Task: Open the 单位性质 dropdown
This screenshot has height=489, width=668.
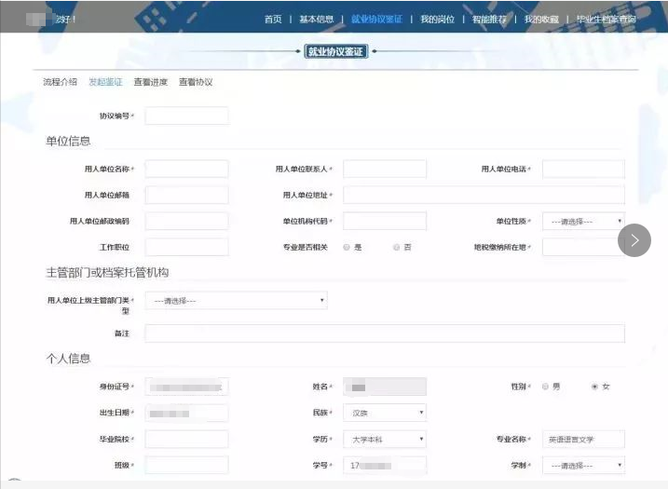Action: (583, 222)
